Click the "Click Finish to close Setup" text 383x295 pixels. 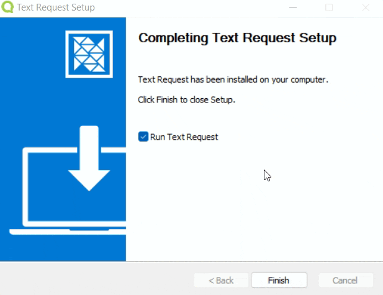186,99
